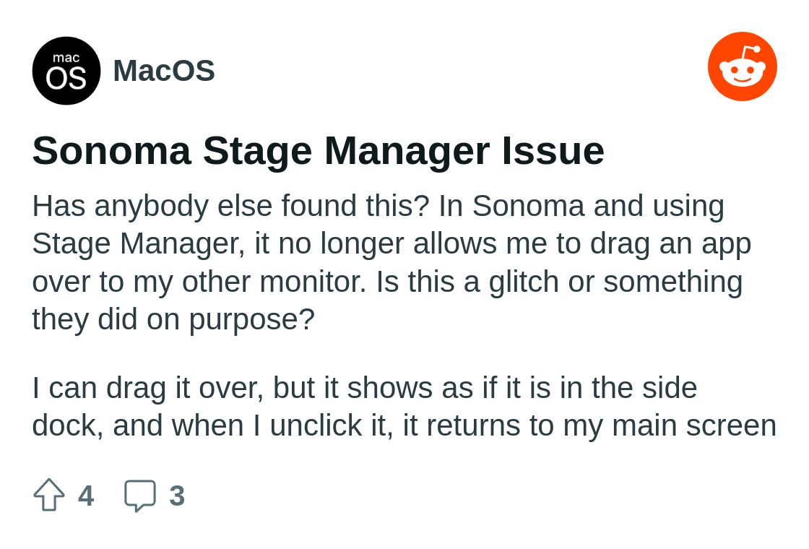Click the macOS subreddit avatar icon

point(66,71)
